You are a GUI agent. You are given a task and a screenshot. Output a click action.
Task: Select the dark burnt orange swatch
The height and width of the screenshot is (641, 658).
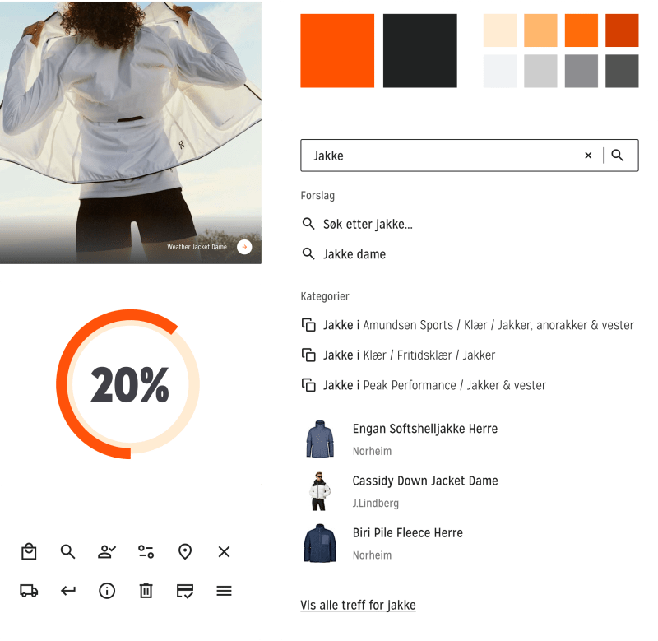click(x=622, y=30)
